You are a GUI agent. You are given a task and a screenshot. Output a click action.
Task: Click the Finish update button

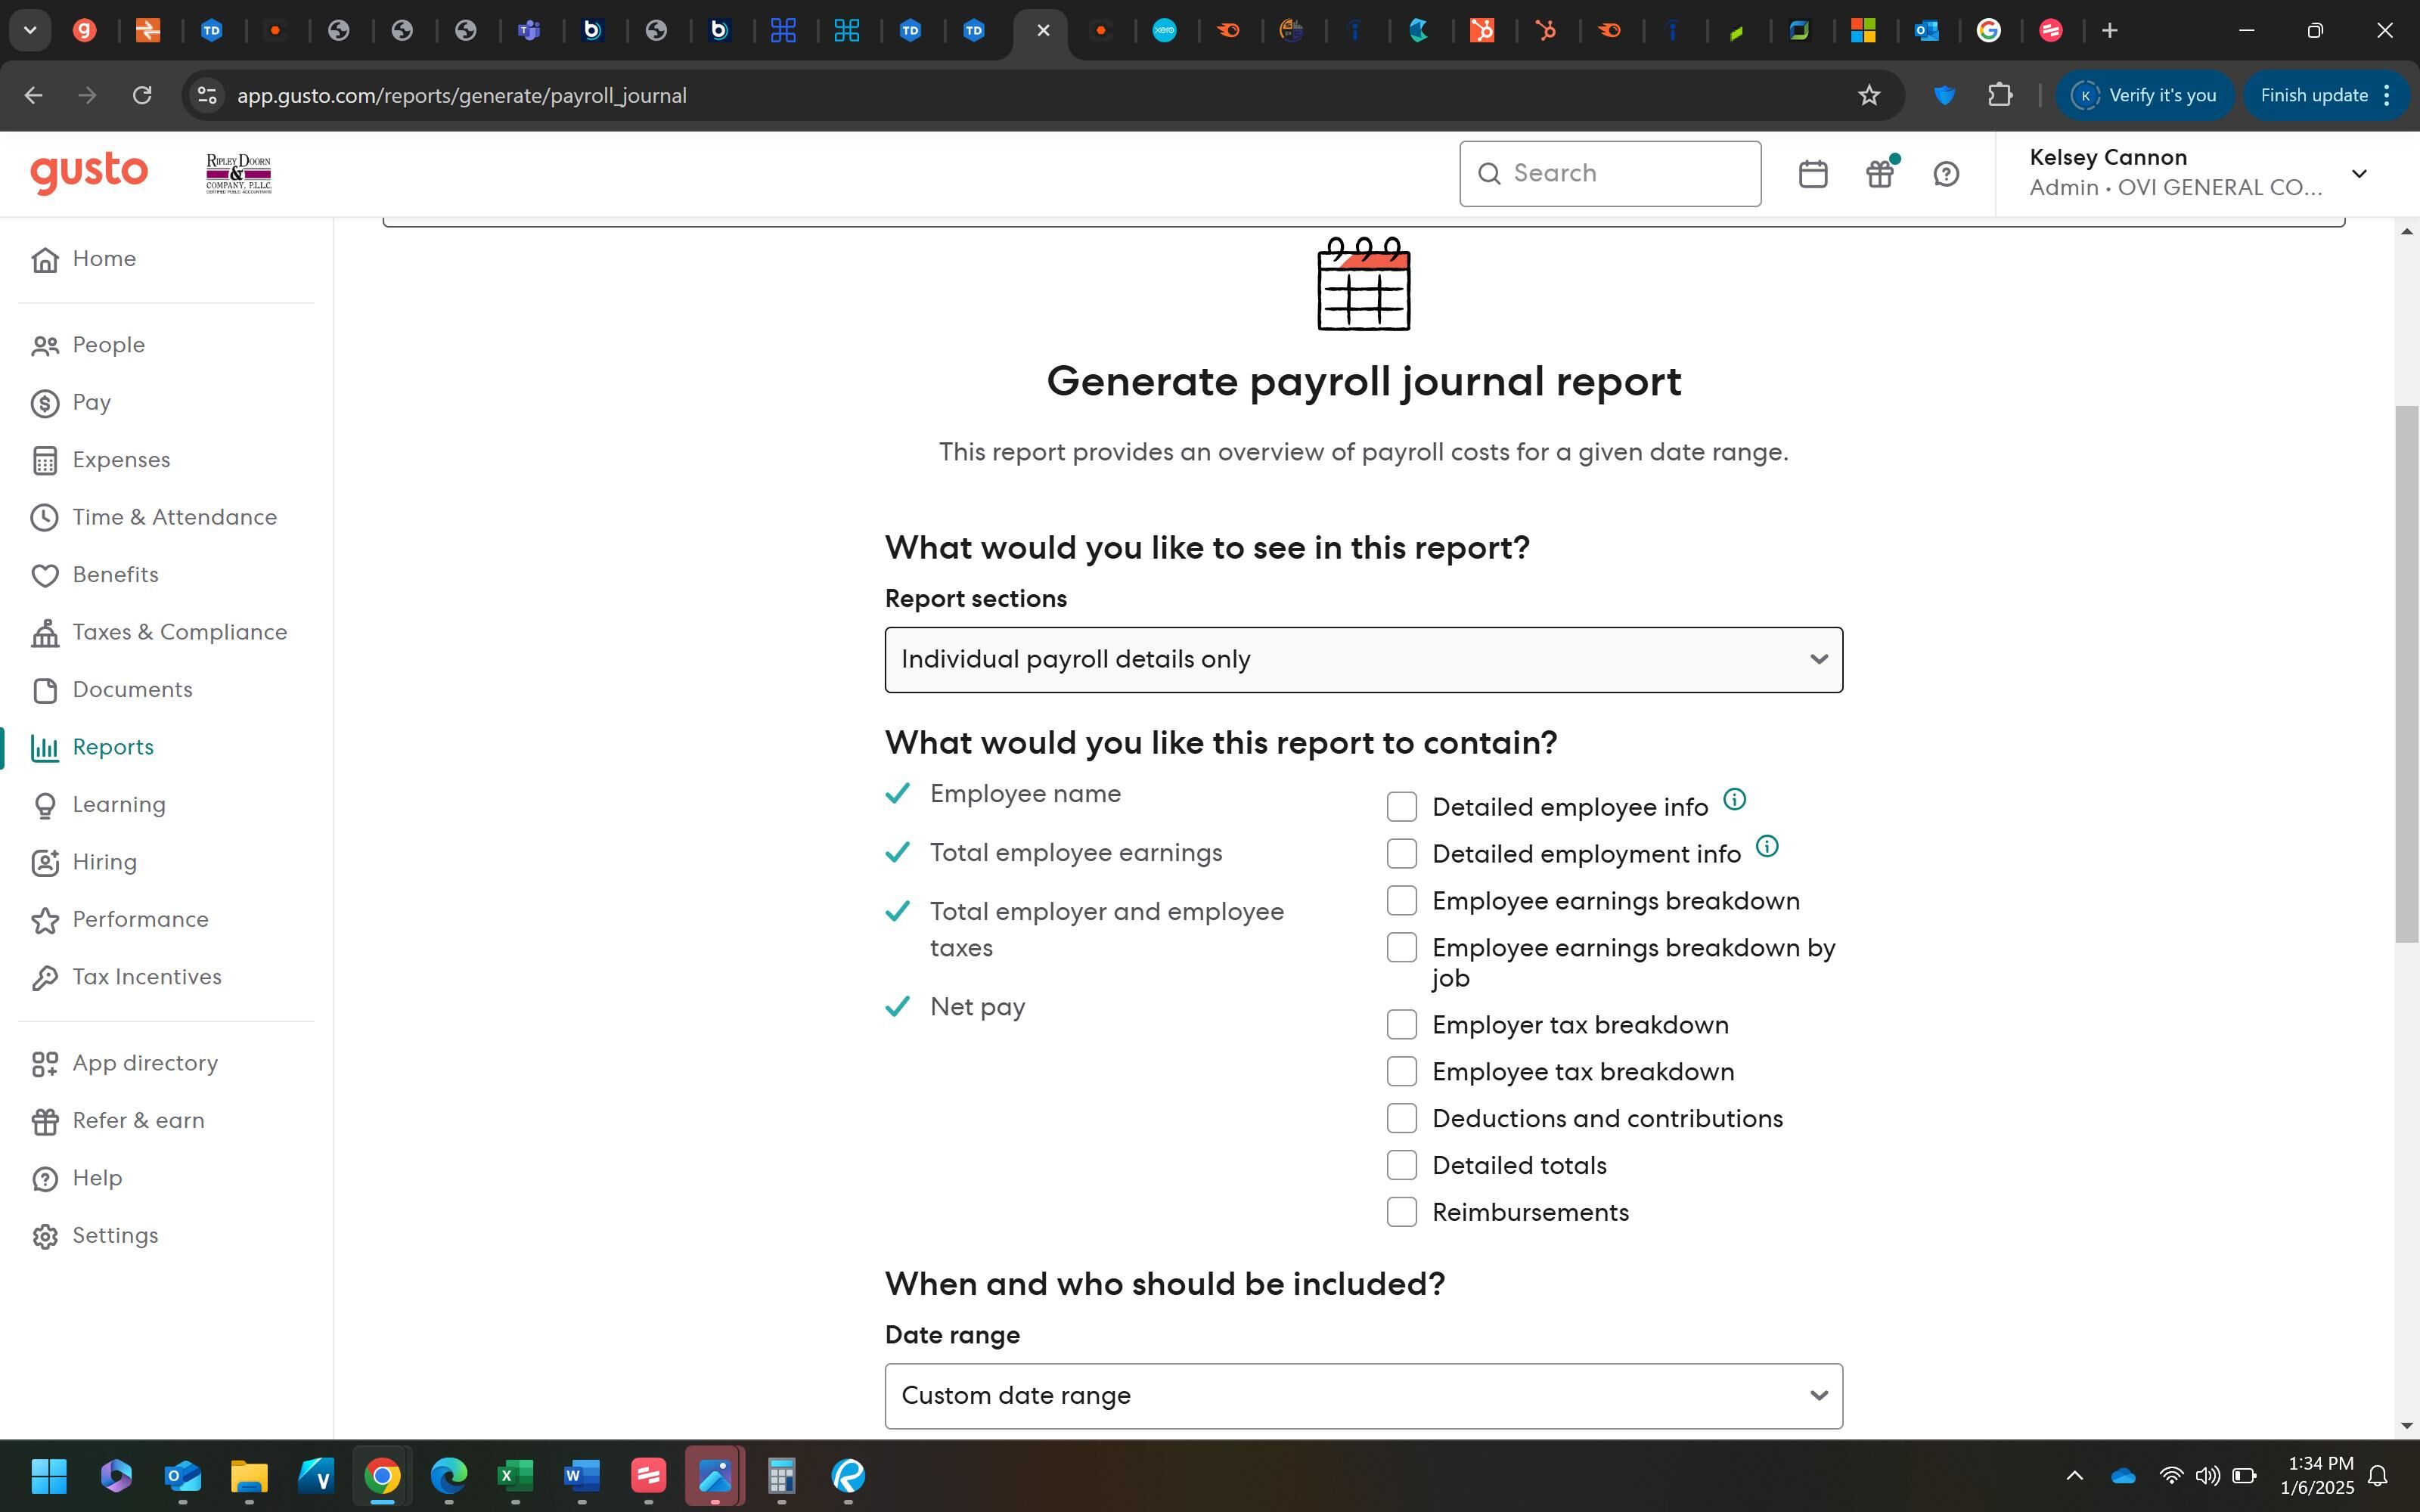tap(2314, 95)
